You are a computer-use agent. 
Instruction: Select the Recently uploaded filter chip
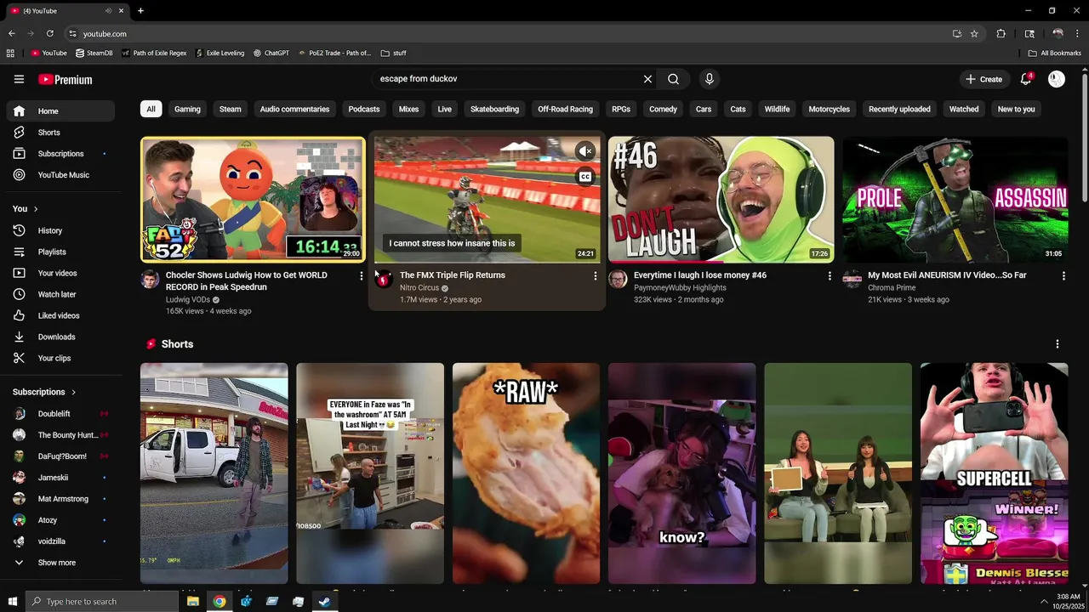pos(899,109)
